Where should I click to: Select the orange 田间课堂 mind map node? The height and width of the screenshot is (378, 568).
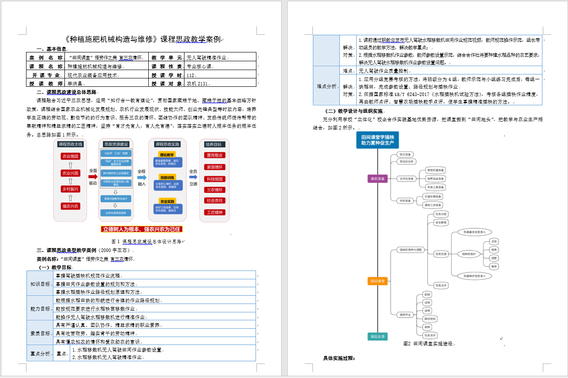pos(377,281)
